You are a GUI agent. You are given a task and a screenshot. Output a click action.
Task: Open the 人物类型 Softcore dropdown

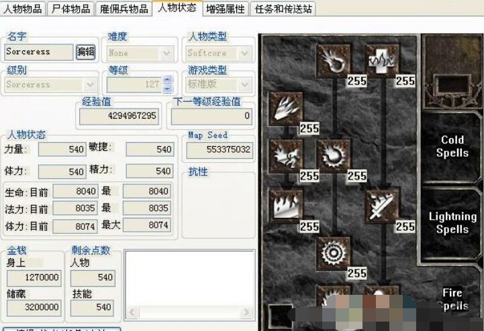[x=219, y=53]
